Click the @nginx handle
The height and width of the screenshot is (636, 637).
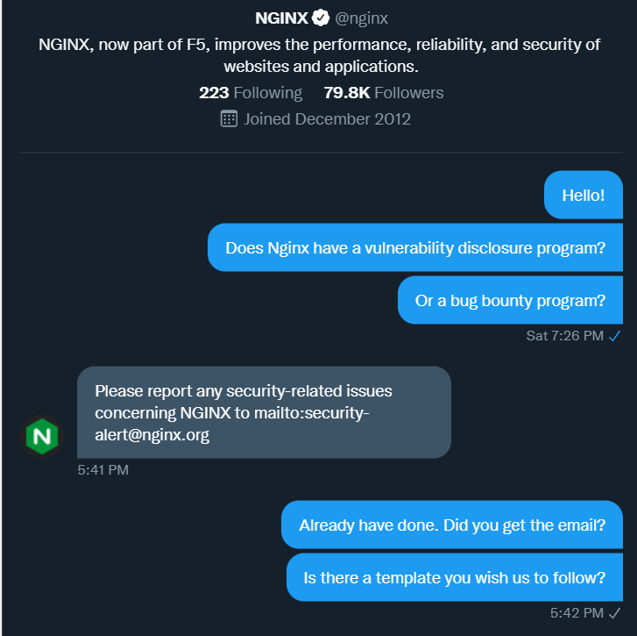[x=362, y=18]
